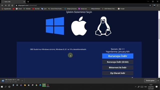Image resolution: width=160 pixels, height=90 pixels.
Task: Click Zip Olarak İndir button
Action: (118, 73)
